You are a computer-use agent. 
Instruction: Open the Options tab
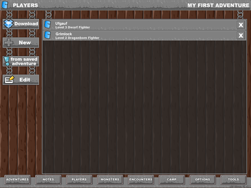coord(202,179)
